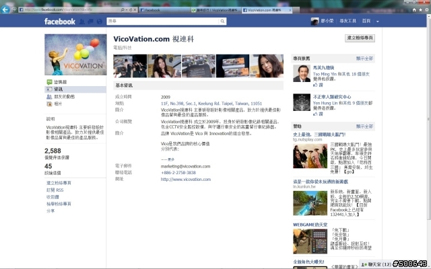Image resolution: width=431 pixels, height=269 pixels.
Task: Click the refresh icon in address bar
Action: point(131,10)
